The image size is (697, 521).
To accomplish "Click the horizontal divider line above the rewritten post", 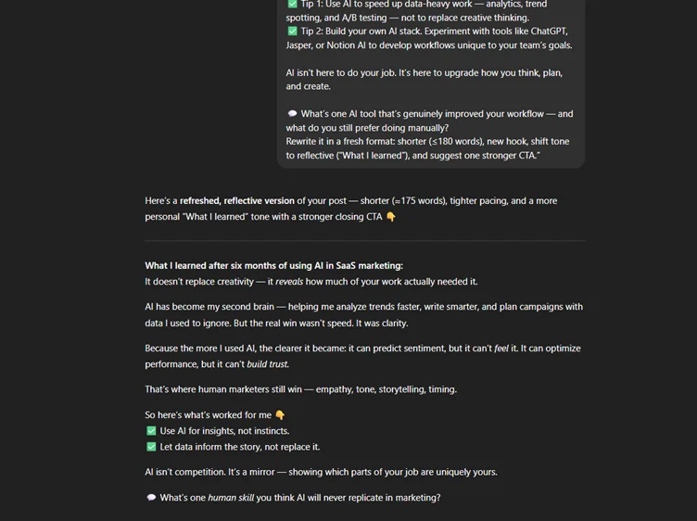I will coord(365,241).
